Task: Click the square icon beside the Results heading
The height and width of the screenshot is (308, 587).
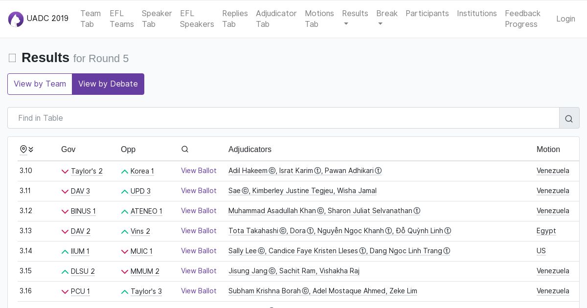Action: [12, 58]
